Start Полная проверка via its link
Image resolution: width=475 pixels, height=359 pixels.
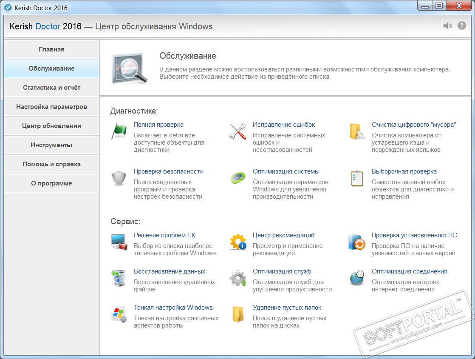point(158,125)
